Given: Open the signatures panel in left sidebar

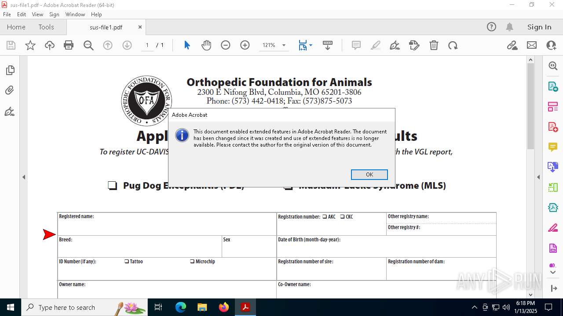Looking at the screenshot, I should [10, 111].
